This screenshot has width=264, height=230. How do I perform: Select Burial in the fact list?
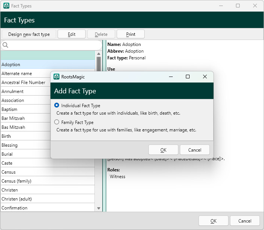pos(25,154)
